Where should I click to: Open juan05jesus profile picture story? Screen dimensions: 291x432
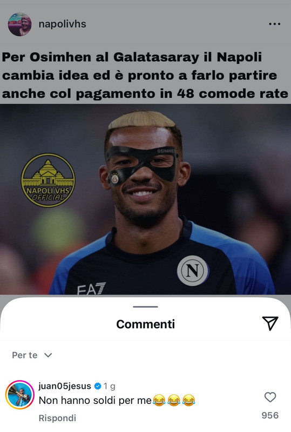click(19, 395)
